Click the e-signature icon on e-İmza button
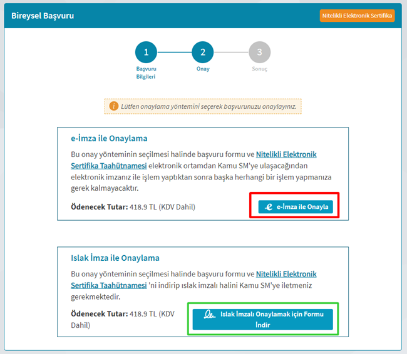 pyautogui.click(x=269, y=206)
